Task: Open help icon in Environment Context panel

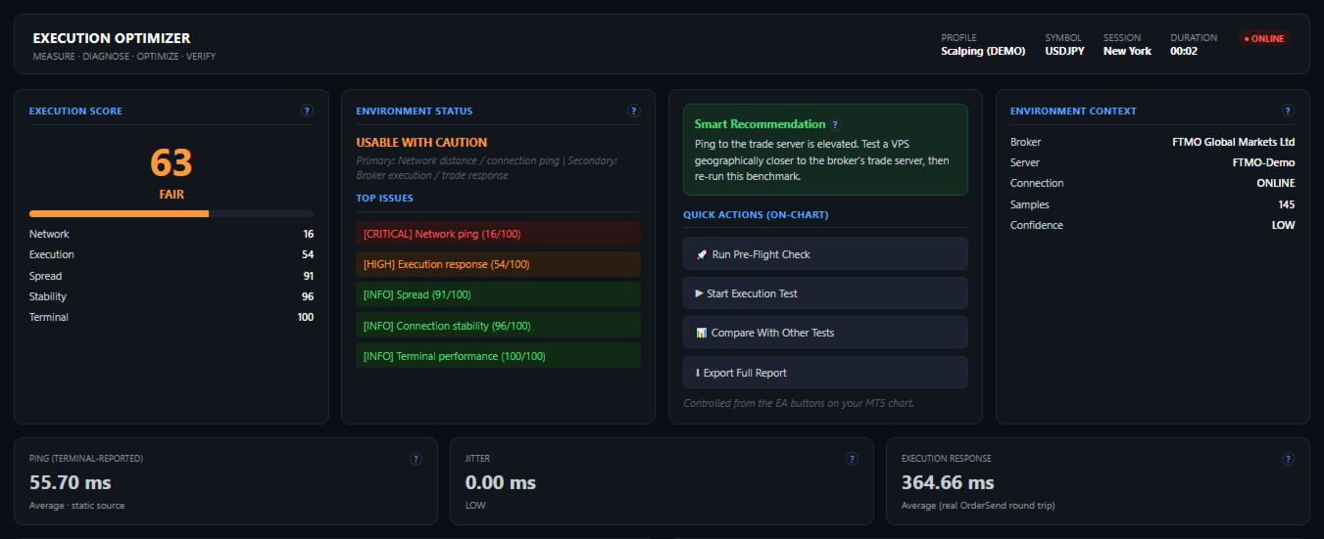Action: pyautogui.click(x=1288, y=112)
